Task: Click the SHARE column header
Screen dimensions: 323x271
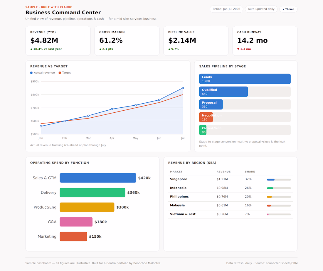Action: [x=250, y=171]
